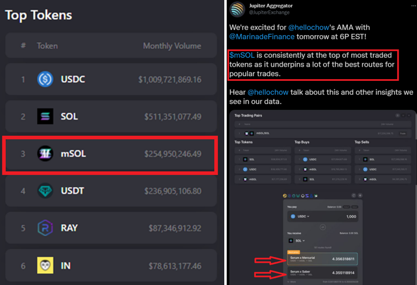Click the USDT diamond icon in row 4

tap(45, 190)
